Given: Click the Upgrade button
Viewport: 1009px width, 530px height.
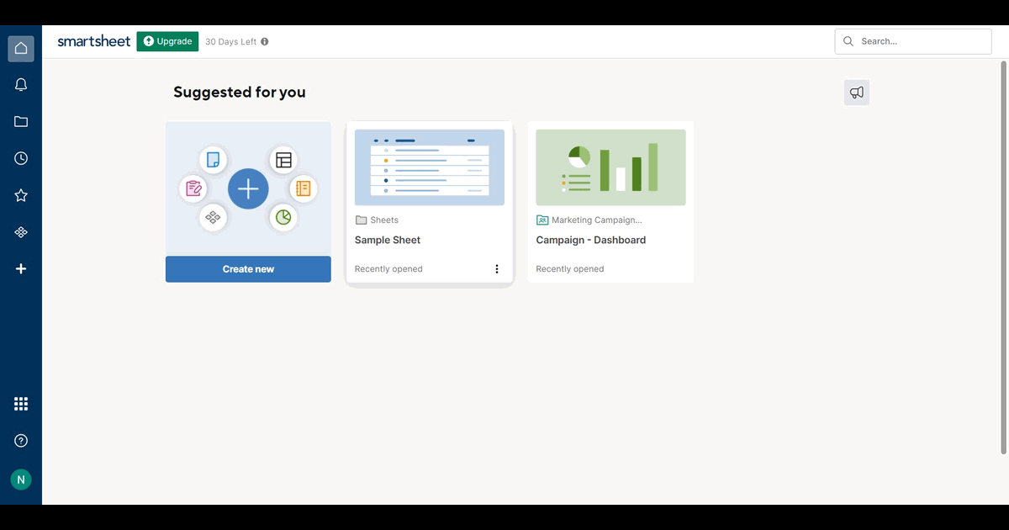Looking at the screenshot, I should (167, 41).
